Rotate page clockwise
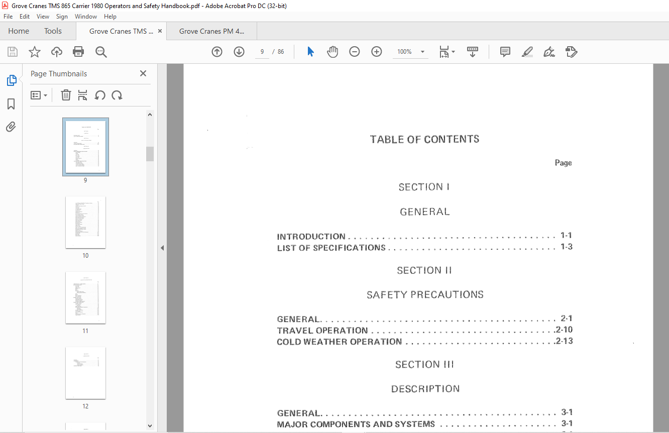669x433 pixels. (117, 95)
